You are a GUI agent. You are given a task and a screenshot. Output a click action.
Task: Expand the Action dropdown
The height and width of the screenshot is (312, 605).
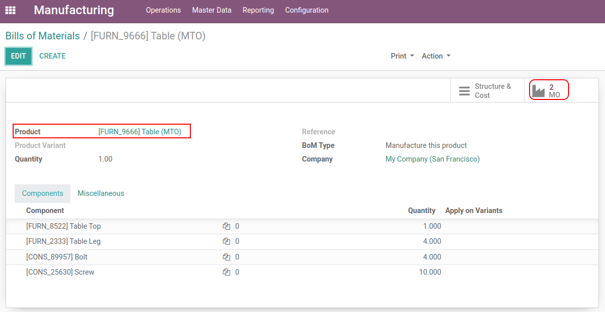click(x=436, y=56)
